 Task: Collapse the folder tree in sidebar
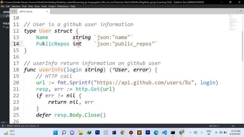(4, 27)
